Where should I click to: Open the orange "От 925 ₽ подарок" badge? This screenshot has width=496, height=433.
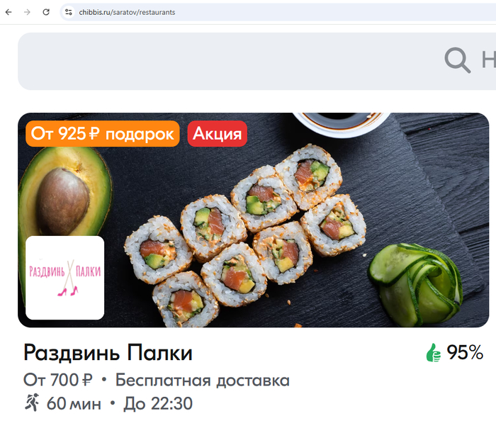[x=103, y=133]
